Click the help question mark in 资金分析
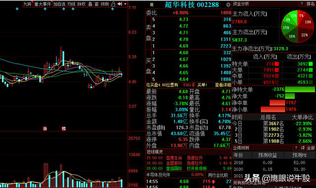The height and width of the screenshot is (188, 316). click(x=302, y=3)
